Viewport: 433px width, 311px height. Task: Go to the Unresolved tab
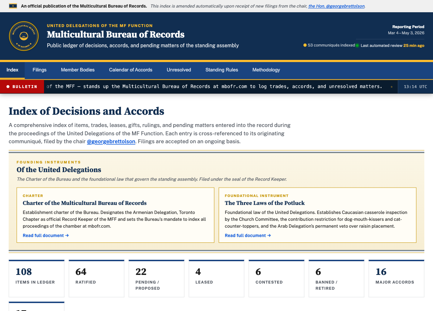pyautogui.click(x=179, y=70)
